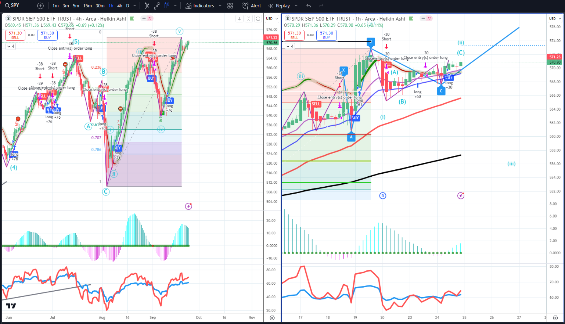Click the green flag on 4h chart title
The width and height of the screenshot is (565, 324).
(132, 18)
